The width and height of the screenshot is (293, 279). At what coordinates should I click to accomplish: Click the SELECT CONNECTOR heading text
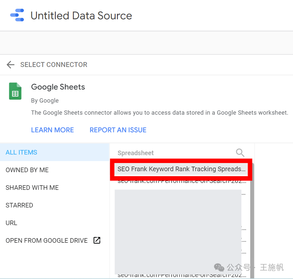point(54,65)
